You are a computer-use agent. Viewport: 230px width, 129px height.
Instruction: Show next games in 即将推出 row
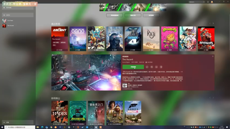coord(213,98)
